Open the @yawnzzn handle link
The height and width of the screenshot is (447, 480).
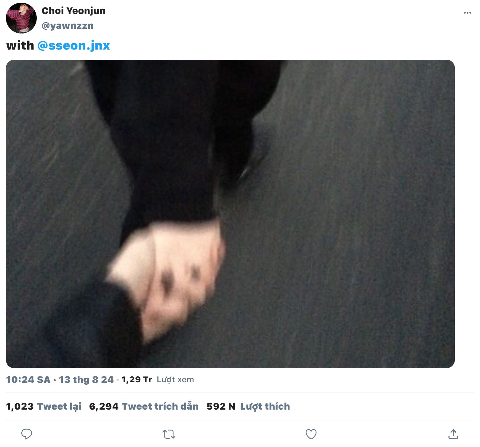click(x=68, y=26)
